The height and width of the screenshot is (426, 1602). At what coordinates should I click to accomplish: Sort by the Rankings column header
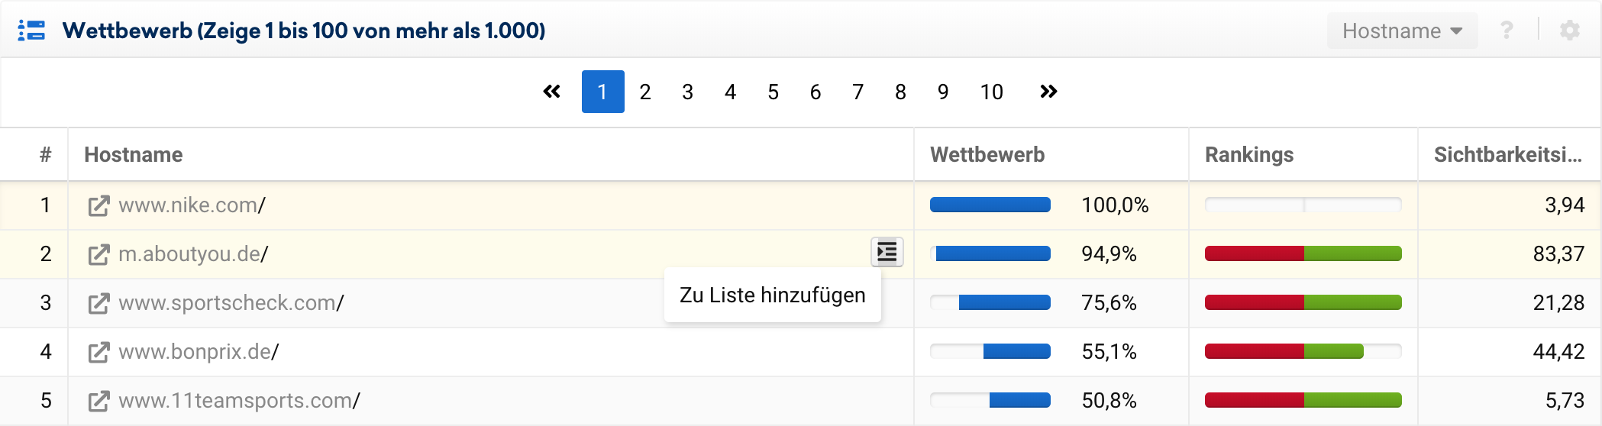point(1248,155)
